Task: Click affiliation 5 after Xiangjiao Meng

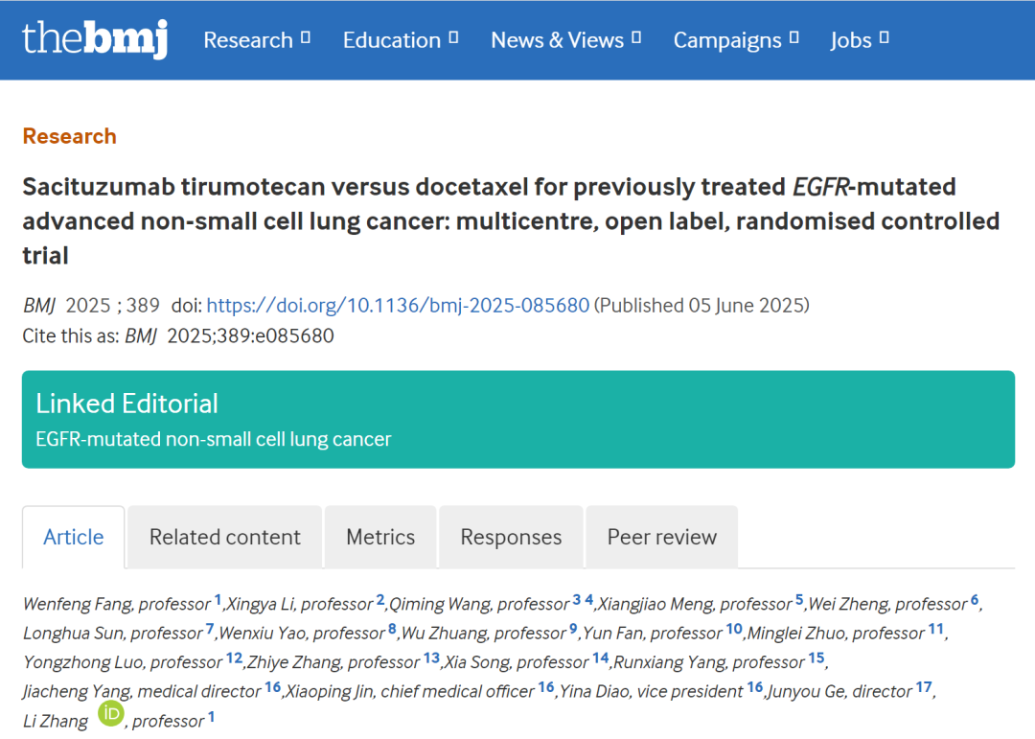Action: coord(799,601)
